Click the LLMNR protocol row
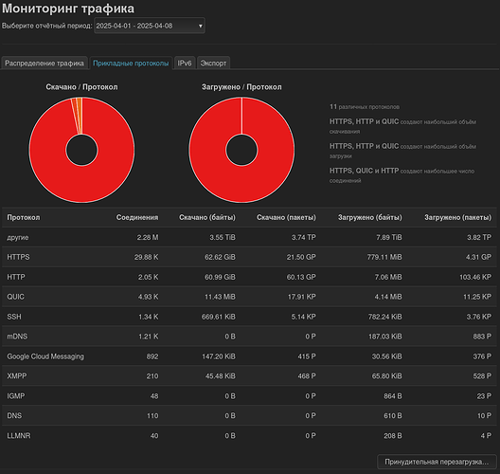The width and height of the screenshot is (500, 474). [249, 435]
